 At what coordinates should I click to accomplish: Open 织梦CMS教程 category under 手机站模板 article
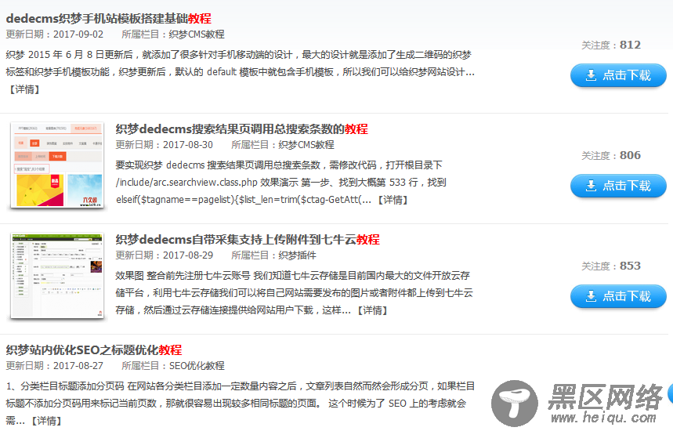(197, 34)
